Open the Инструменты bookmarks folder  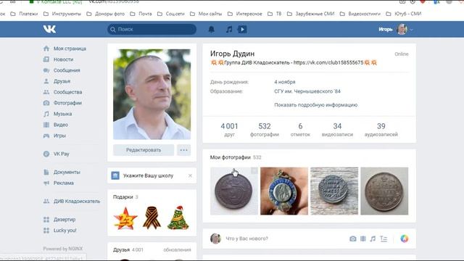(x=62, y=14)
